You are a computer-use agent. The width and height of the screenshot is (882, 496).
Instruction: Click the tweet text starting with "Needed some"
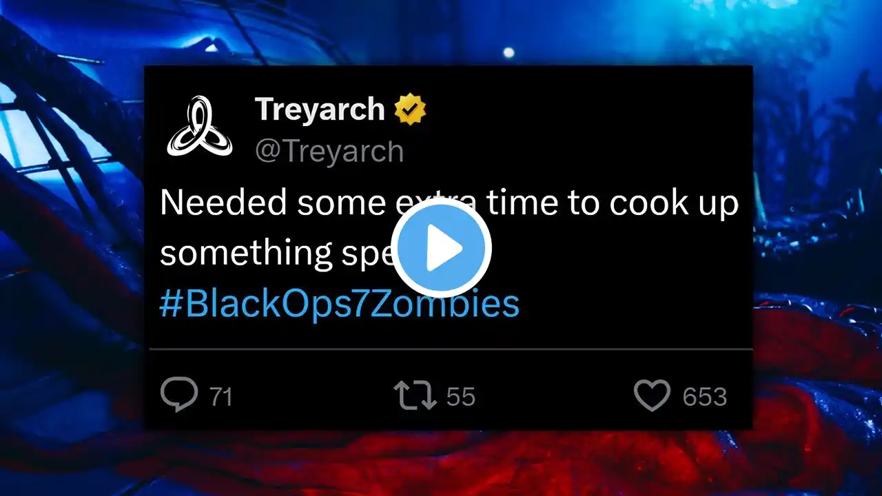point(449,228)
